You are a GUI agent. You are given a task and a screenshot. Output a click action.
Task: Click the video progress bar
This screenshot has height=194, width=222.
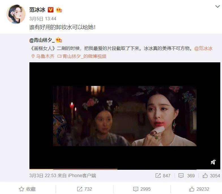[125, 169]
